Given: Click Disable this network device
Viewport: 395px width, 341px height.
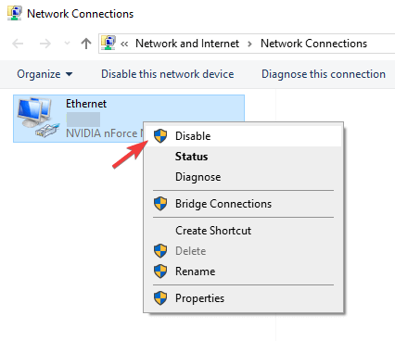Looking at the screenshot, I should point(168,74).
